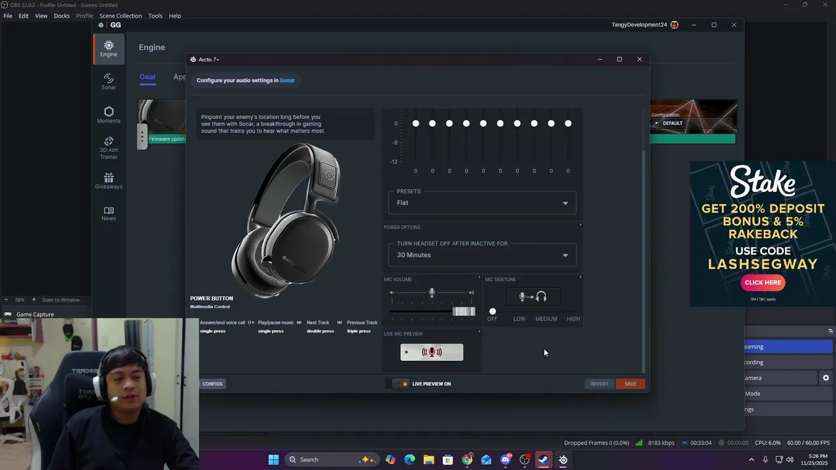Click the Mic Volume help question mark
Image resolution: width=836 pixels, height=470 pixels.
pyautogui.click(x=479, y=277)
